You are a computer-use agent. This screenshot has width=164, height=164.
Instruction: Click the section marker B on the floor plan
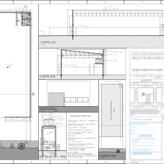[33, 94]
